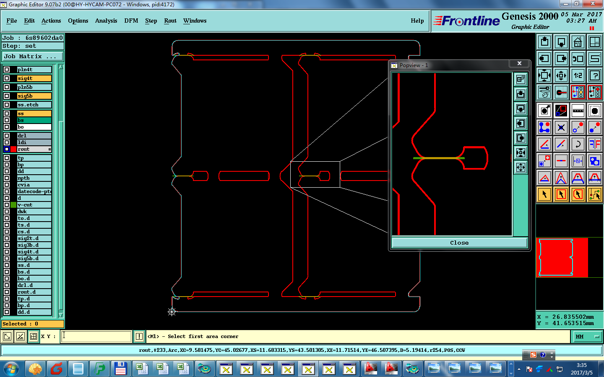Open the File menu
The width and height of the screenshot is (604, 377).
[12, 21]
